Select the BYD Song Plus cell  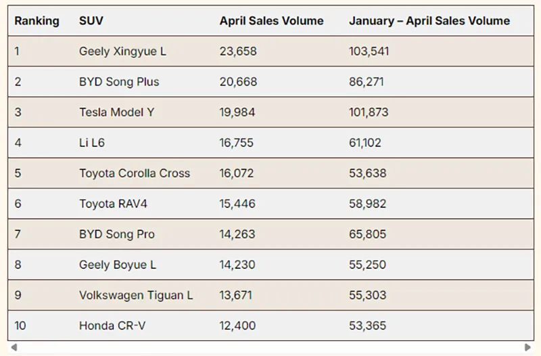pos(119,82)
